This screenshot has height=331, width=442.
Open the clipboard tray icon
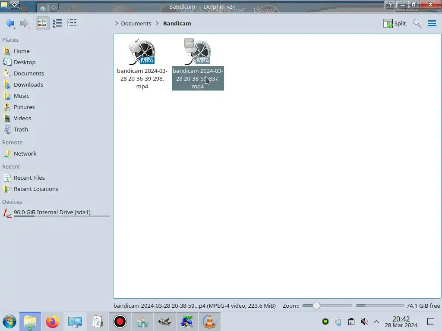click(351, 322)
